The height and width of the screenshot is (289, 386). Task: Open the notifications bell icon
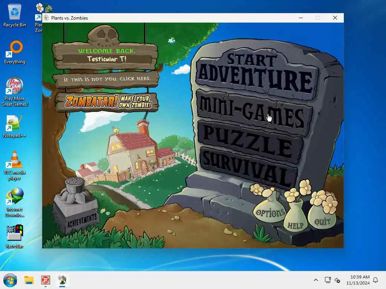point(375,280)
